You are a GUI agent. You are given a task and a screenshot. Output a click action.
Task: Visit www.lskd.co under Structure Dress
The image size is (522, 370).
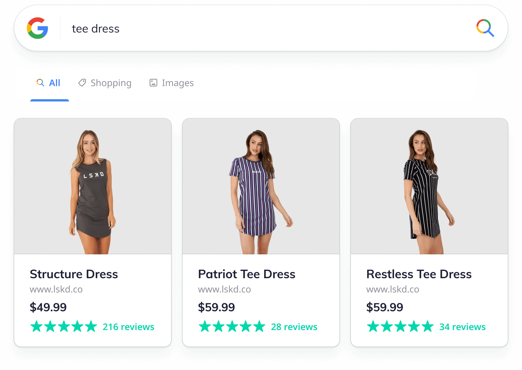(x=56, y=289)
